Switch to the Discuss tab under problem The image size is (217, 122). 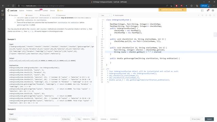point(45,15)
